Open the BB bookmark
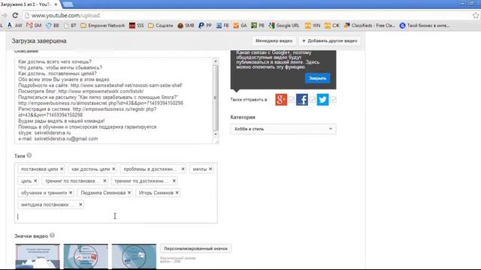This screenshot has width=481, height=270. click(53, 25)
